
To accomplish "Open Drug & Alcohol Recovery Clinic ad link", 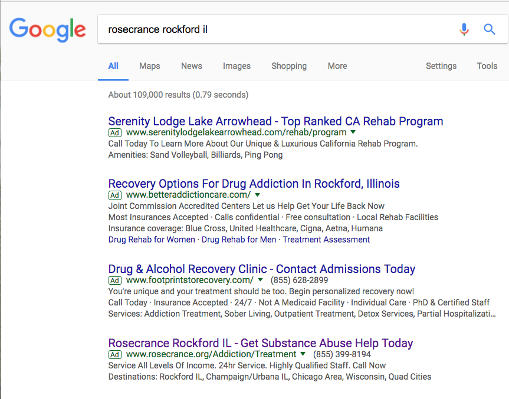I will coord(262,269).
